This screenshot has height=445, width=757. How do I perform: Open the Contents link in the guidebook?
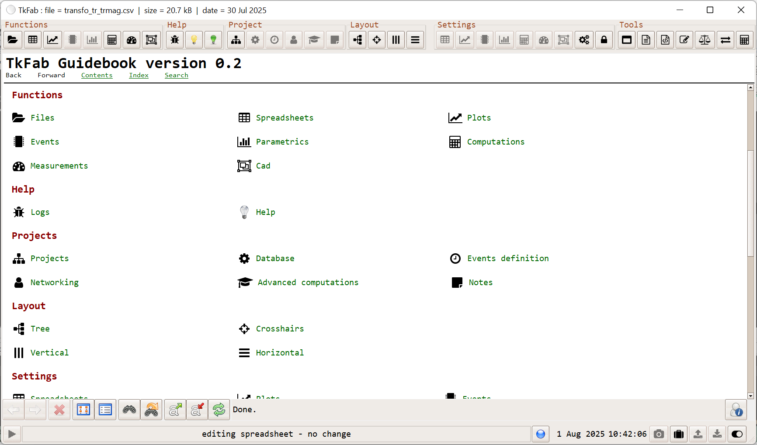[x=97, y=75]
